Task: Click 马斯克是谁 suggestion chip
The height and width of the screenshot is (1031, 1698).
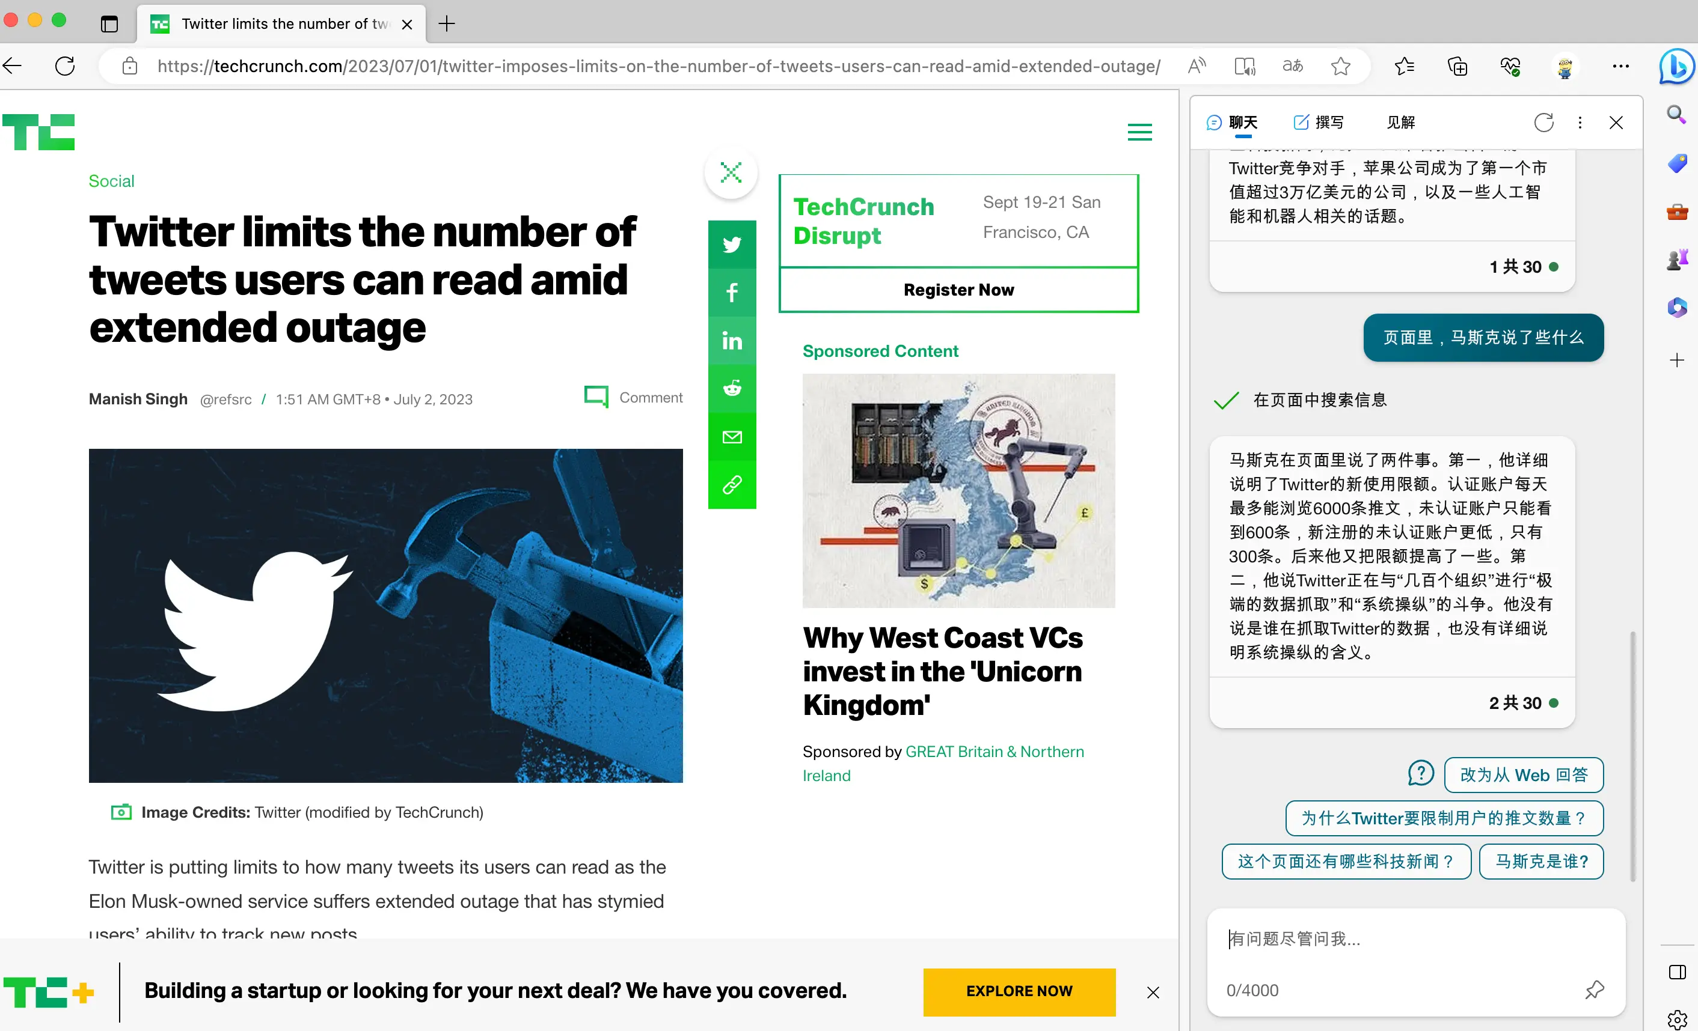Action: coord(1542,862)
